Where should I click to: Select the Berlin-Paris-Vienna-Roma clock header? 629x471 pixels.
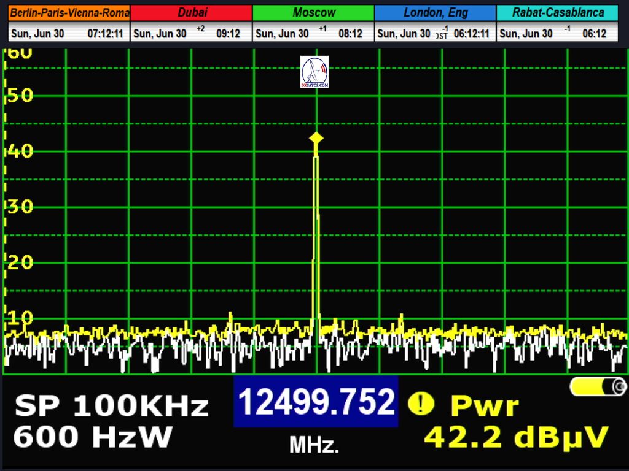click(x=69, y=13)
